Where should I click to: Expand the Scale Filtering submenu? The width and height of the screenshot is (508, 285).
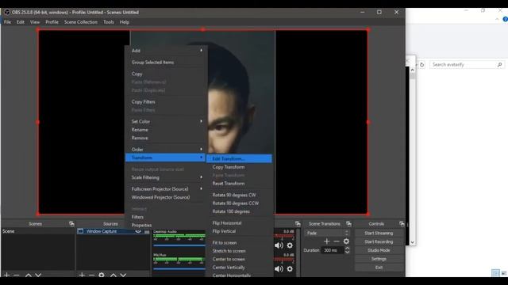tap(166, 177)
